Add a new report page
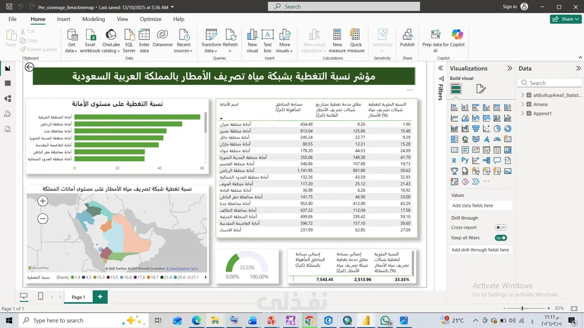584x328 pixels. click(x=100, y=297)
